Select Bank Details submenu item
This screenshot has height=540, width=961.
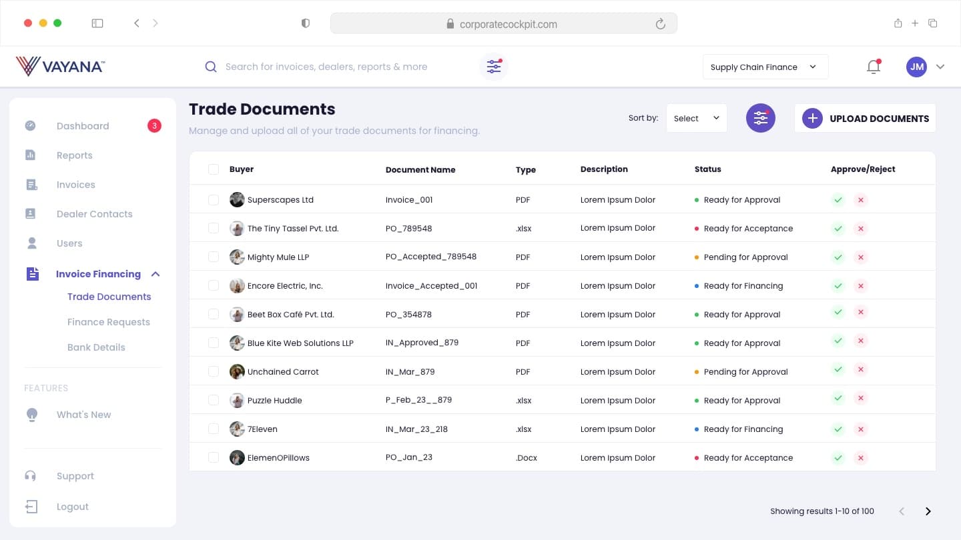click(x=96, y=347)
